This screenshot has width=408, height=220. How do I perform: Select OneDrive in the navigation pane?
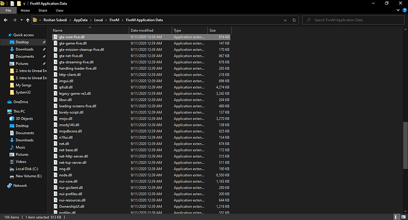(x=21, y=102)
